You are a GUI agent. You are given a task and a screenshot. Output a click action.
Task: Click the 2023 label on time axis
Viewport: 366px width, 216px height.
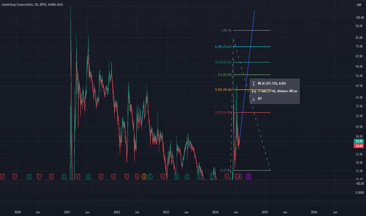click(166, 212)
